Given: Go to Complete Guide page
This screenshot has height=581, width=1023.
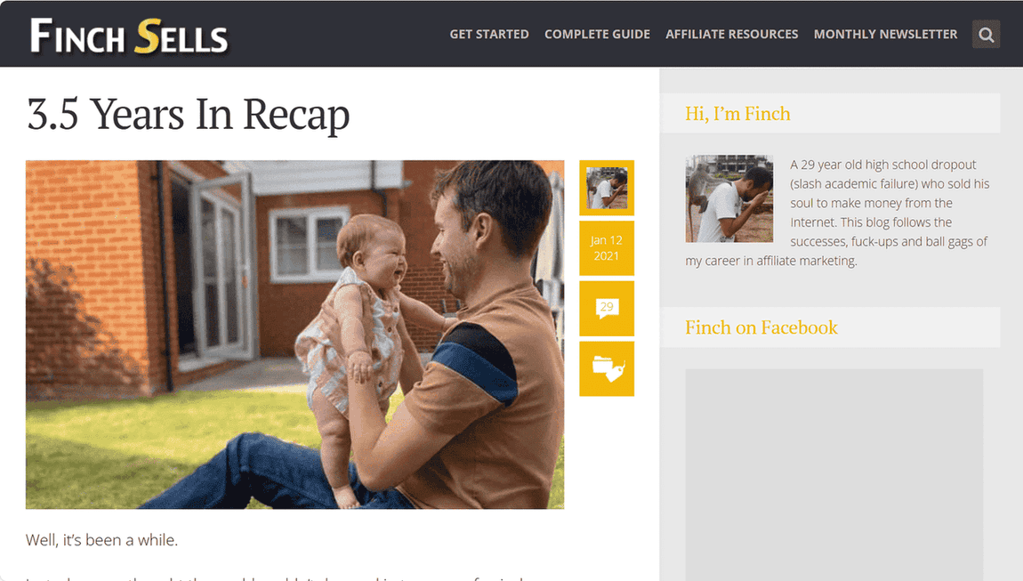Looking at the screenshot, I should 597,34.
